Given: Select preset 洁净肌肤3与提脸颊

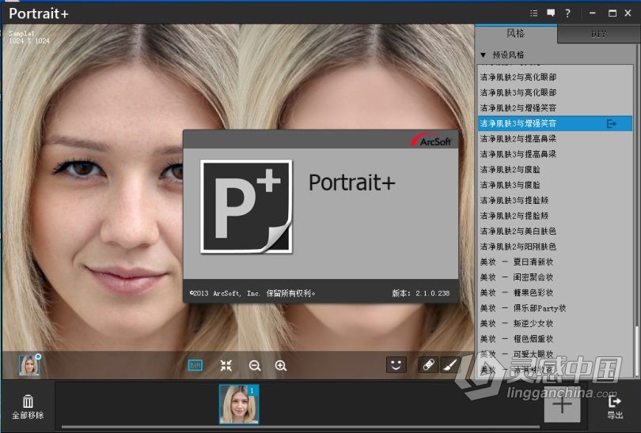Looking at the screenshot, I should click(x=555, y=201).
